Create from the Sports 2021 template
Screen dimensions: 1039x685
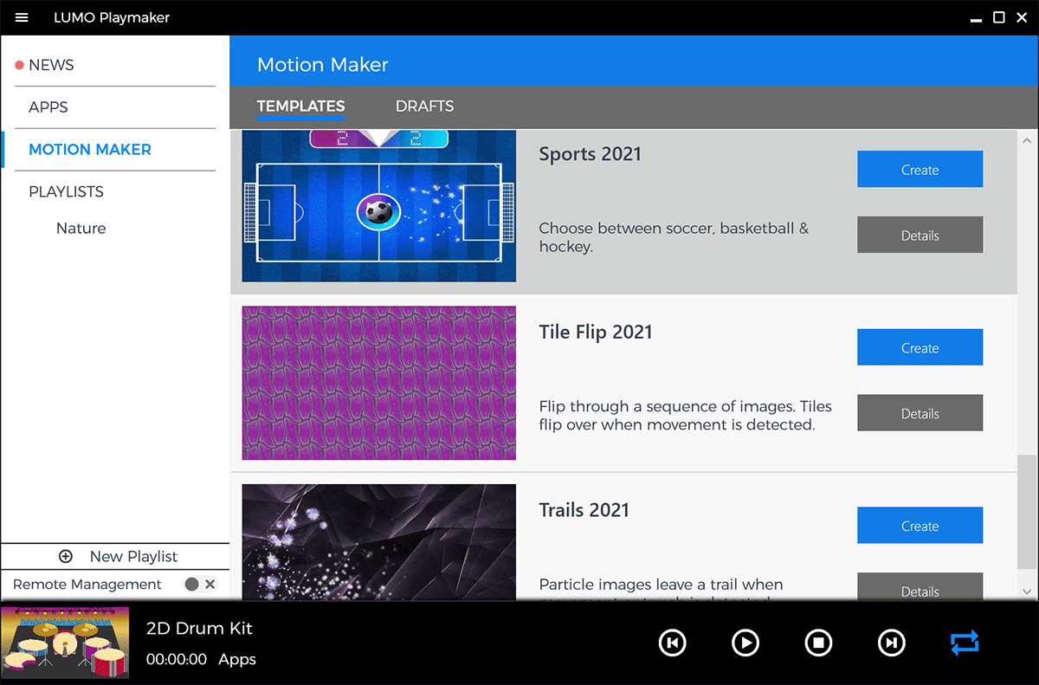pos(920,170)
